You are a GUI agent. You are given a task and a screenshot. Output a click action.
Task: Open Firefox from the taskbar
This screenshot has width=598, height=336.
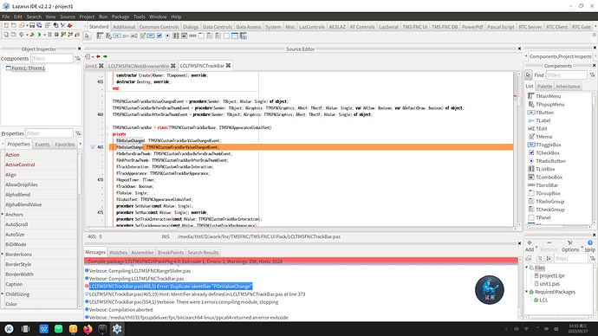[88, 329]
